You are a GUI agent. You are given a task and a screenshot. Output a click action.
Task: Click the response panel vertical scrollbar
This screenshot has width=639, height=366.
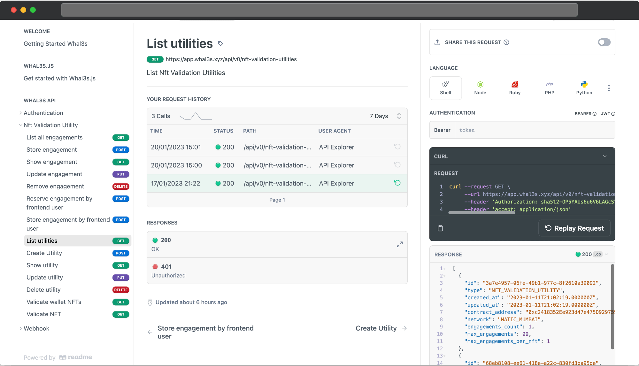point(612,307)
